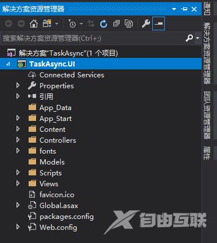The image size is (217, 243).
Task: Select the favicon.ico file
Action: click(x=57, y=195)
